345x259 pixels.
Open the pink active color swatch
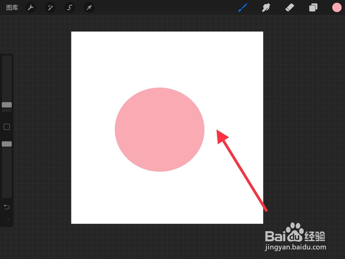pos(337,8)
